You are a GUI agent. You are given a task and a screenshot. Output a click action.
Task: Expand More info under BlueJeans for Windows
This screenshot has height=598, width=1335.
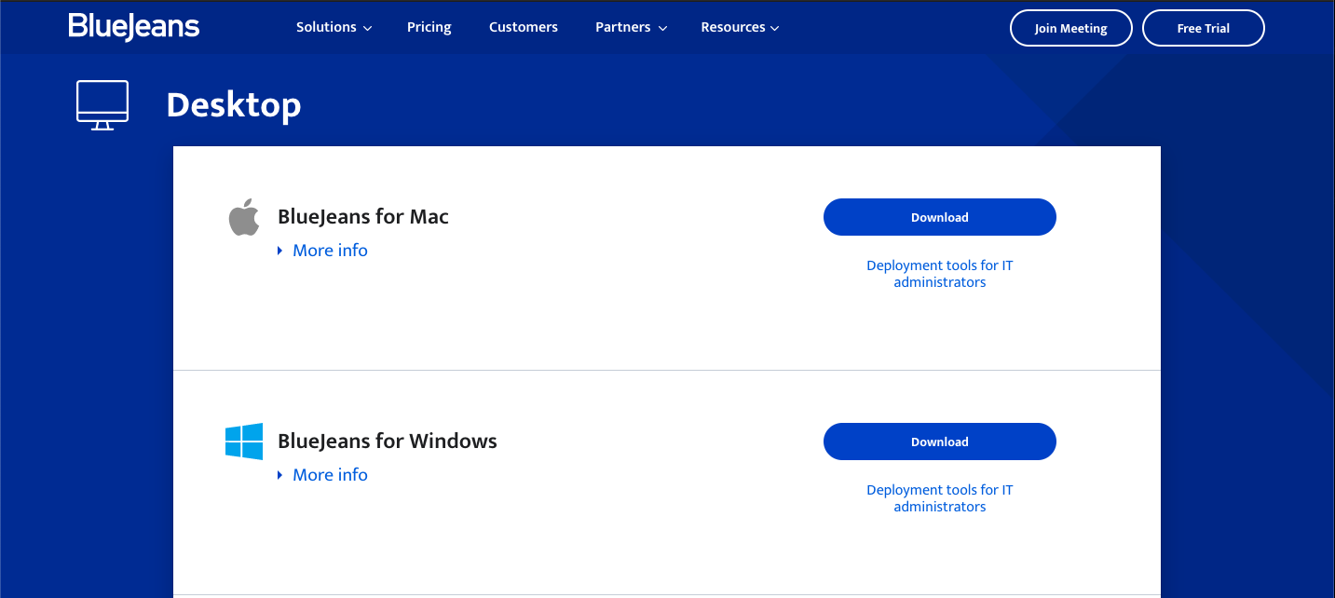[330, 474]
